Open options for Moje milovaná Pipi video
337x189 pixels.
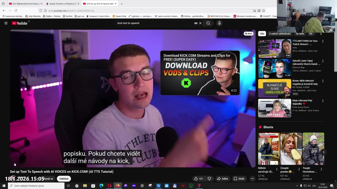coord(323,101)
